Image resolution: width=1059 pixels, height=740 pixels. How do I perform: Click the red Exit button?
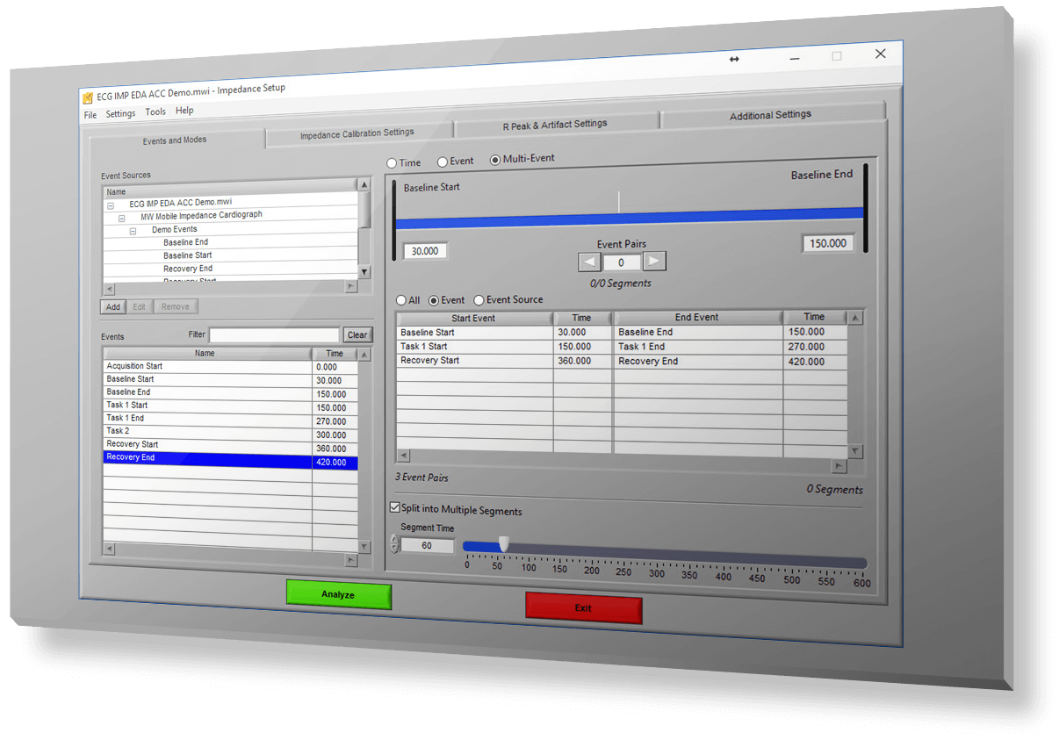click(x=583, y=608)
